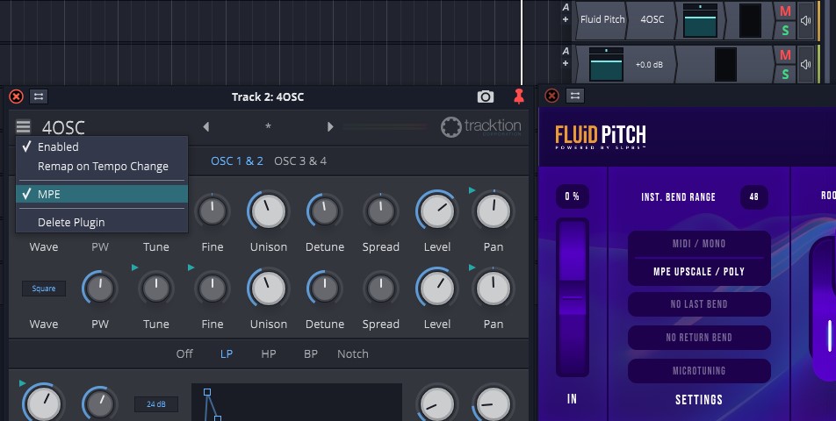Click the A automation icon on +0.0 dB track
Image resolution: width=836 pixels, height=421 pixels.
pyautogui.click(x=566, y=51)
